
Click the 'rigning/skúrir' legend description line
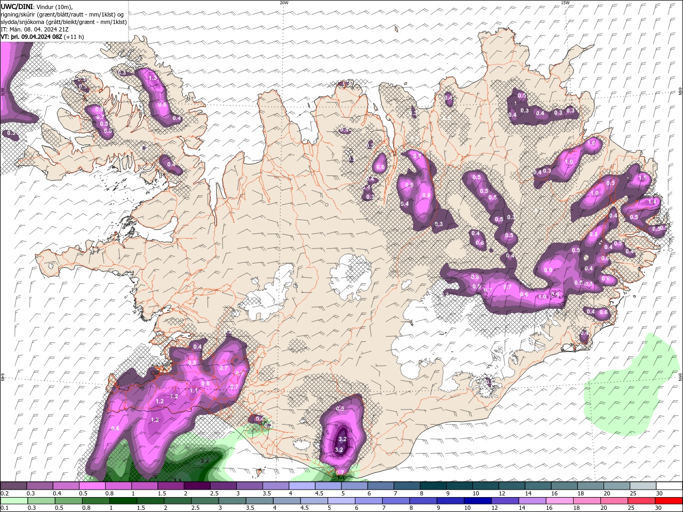point(62,14)
